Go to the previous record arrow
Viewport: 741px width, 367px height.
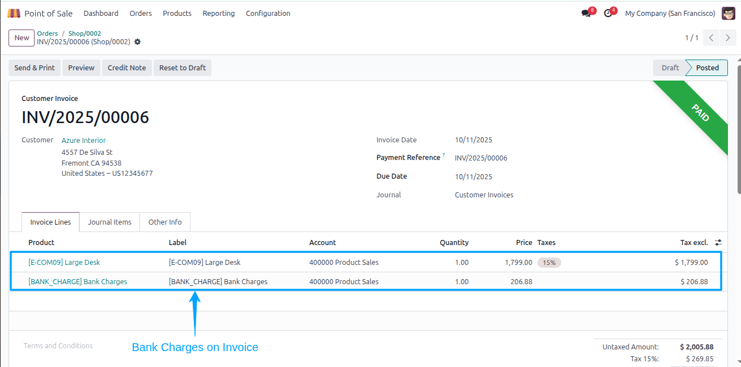712,38
